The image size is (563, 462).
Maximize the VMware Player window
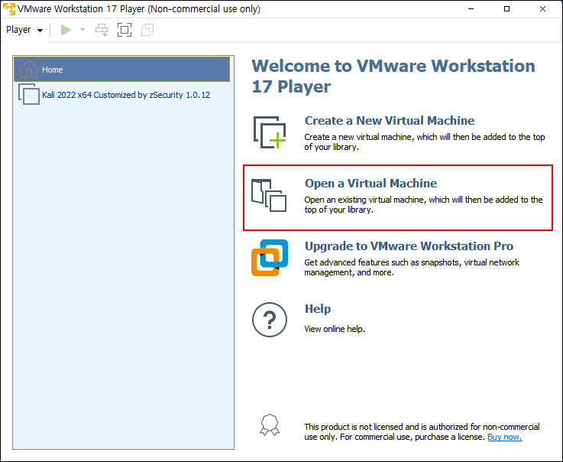click(506, 9)
